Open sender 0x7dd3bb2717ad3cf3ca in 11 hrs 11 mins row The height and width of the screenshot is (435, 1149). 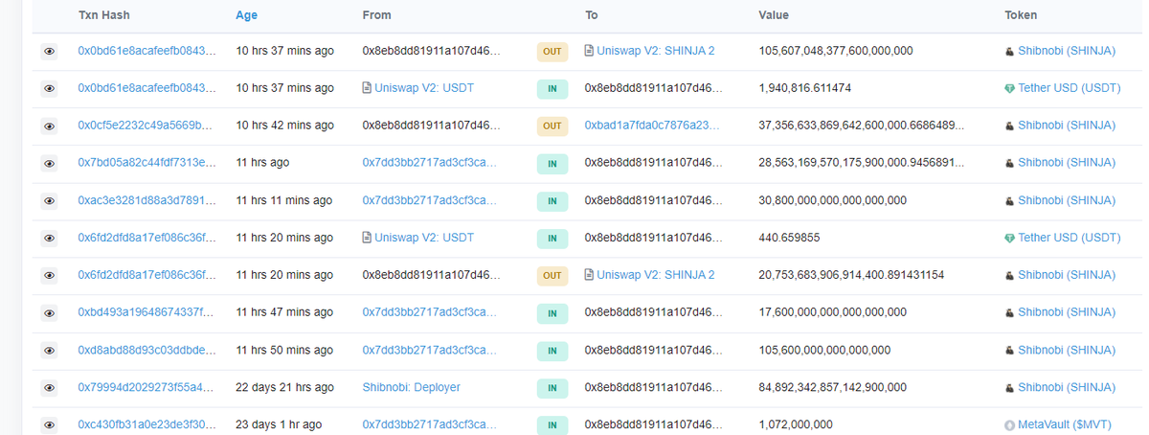pos(430,200)
